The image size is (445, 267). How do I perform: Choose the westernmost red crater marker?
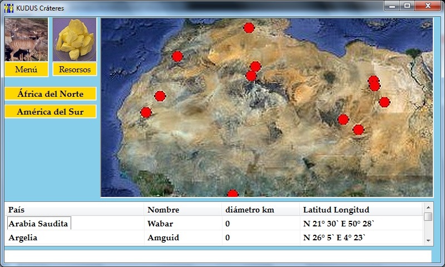coord(146,112)
